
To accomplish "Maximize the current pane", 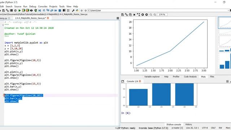I will (68, 10).
